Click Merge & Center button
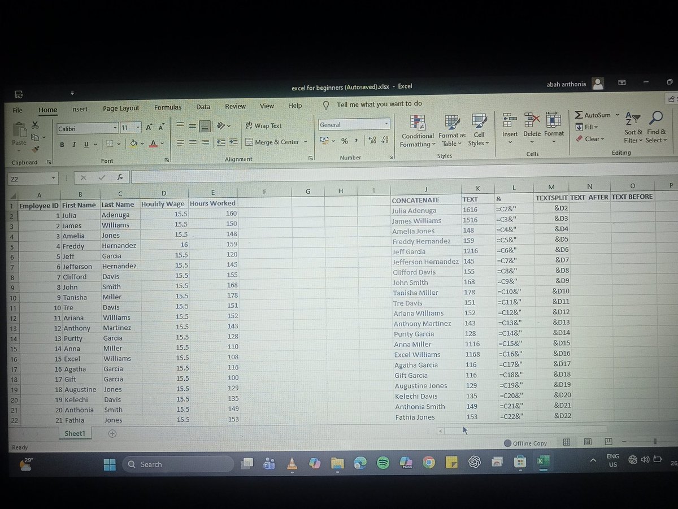Screen dimensions: 678x509 [x=273, y=142]
